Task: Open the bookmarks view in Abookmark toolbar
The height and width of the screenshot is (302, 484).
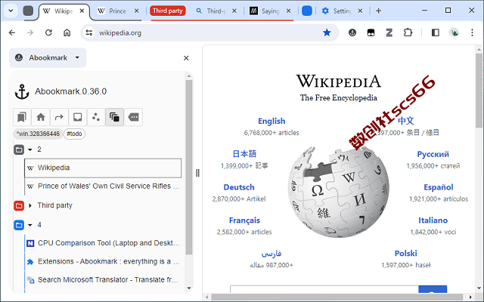Action: pyautogui.click(x=22, y=117)
